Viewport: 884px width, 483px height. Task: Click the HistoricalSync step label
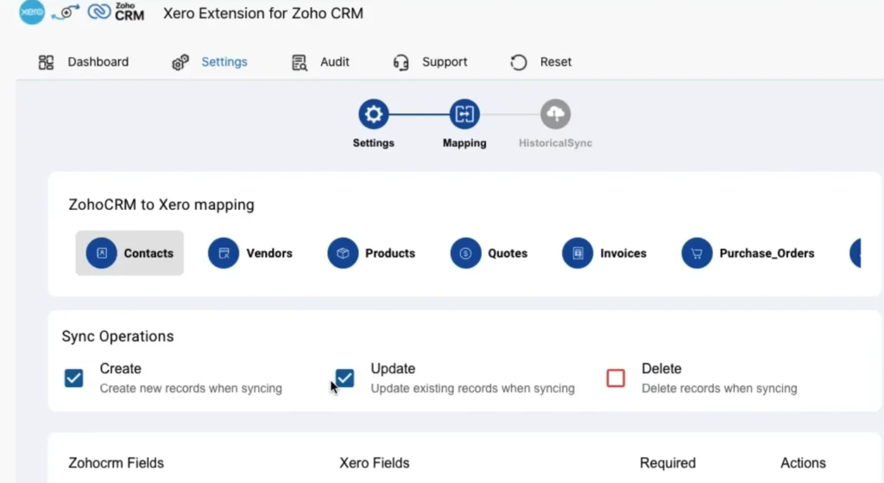[x=555, y=143]
